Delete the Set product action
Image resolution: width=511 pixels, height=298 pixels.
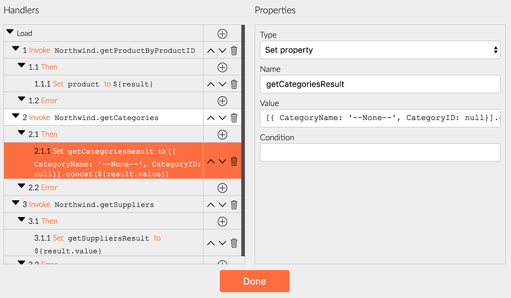pos(234,84)
